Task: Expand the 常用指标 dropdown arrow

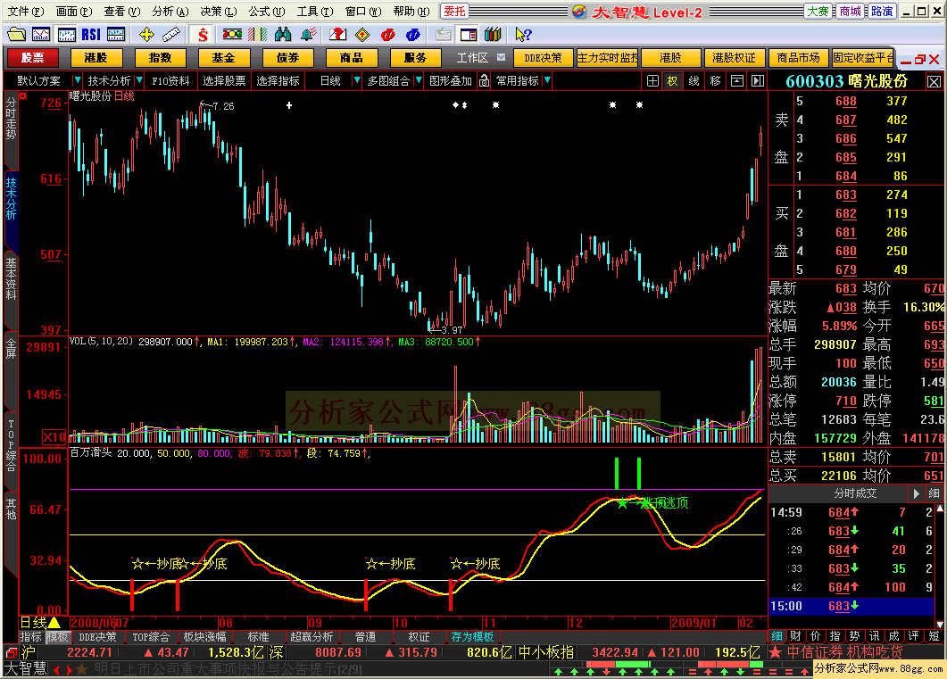Action: coord(547,80)
